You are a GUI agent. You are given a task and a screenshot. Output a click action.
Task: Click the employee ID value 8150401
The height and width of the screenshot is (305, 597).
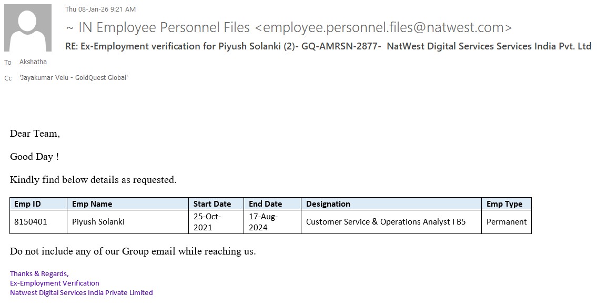click(x=31, y=222)
